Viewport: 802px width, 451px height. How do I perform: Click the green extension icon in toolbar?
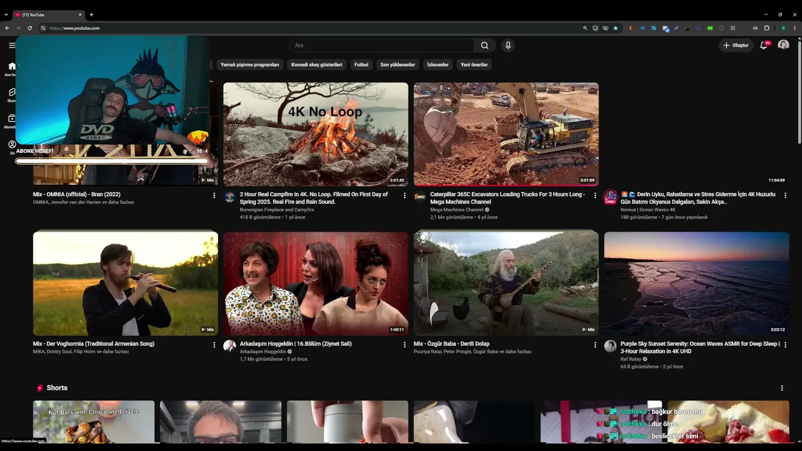710,28
